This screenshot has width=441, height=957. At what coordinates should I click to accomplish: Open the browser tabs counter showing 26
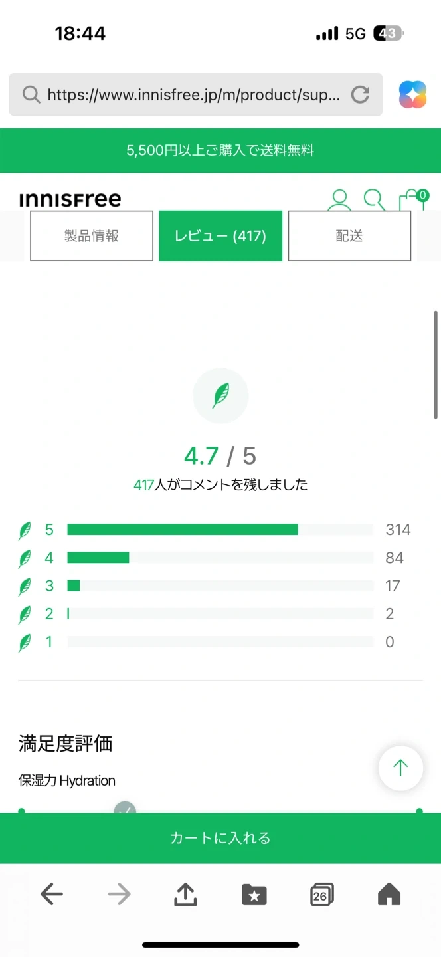pos(321,895)
